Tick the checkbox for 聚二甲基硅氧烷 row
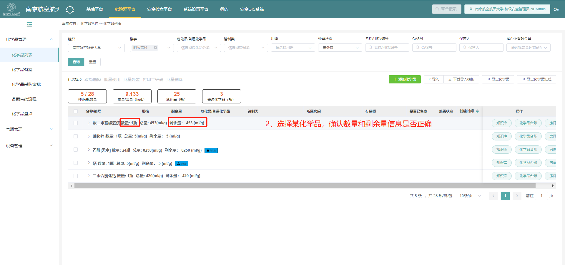The image size is (565, 265). tap(76, 123)
